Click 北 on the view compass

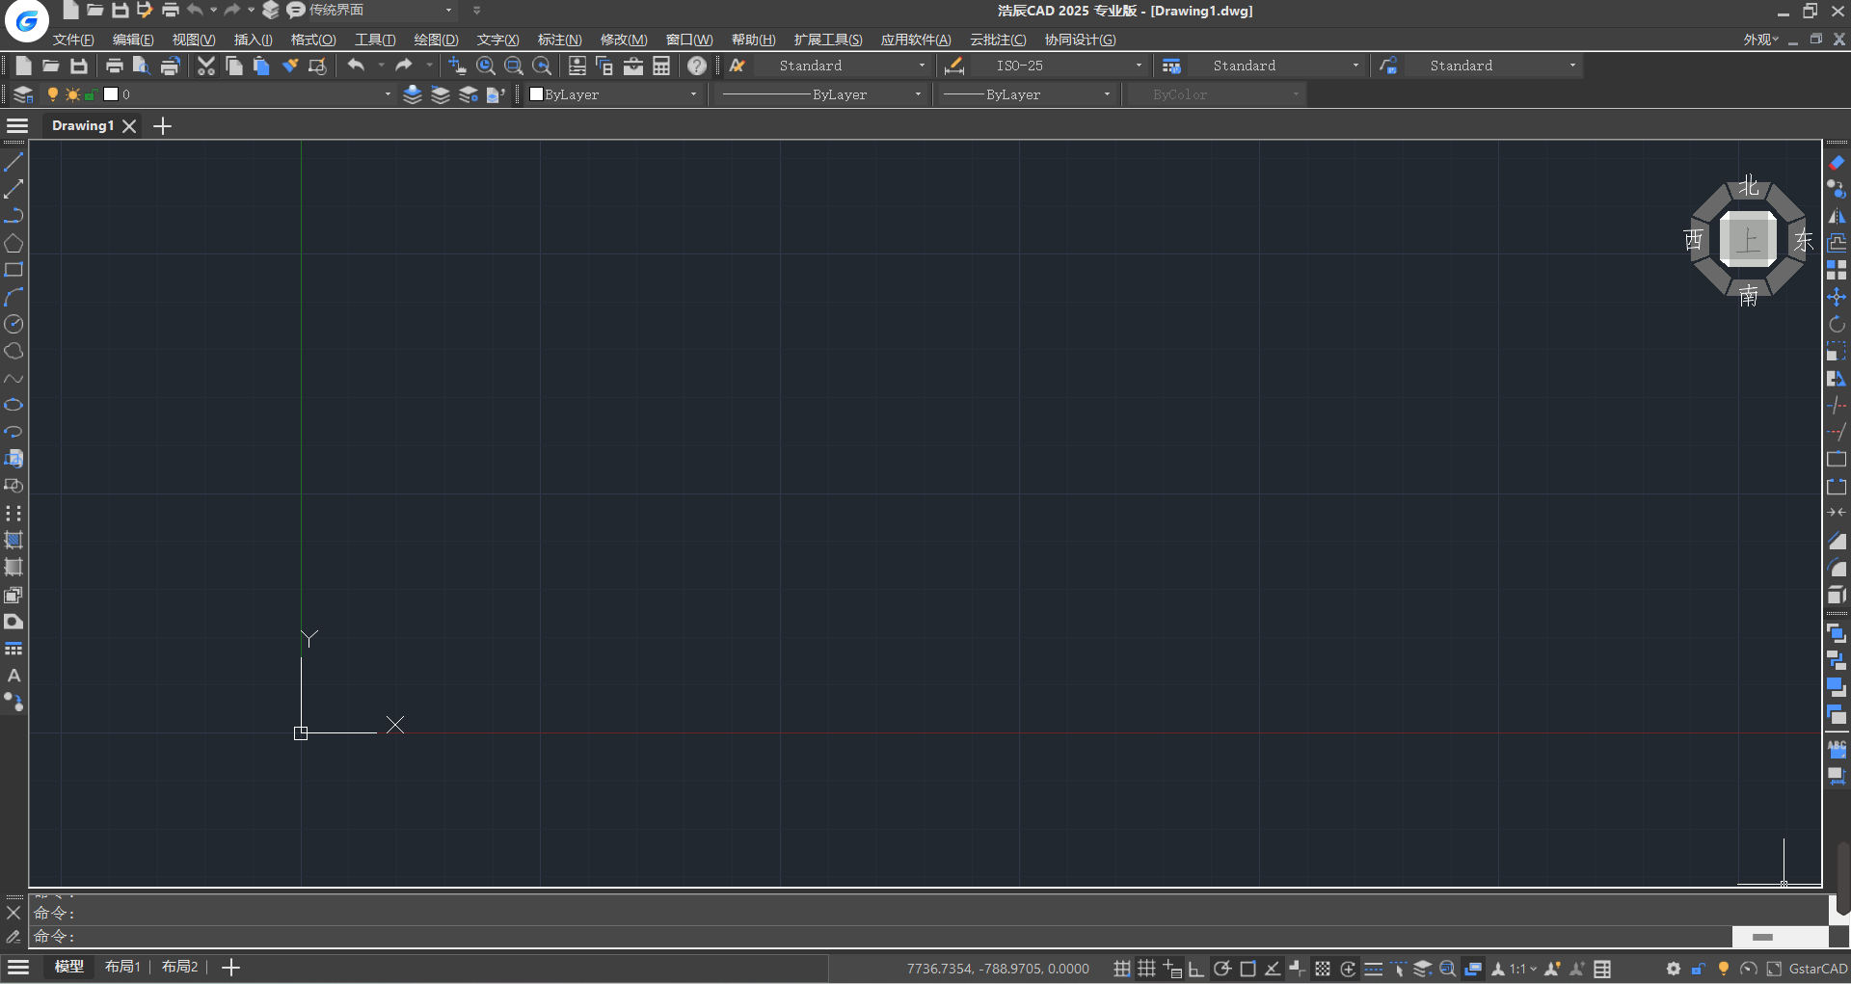click(1749, 186)
